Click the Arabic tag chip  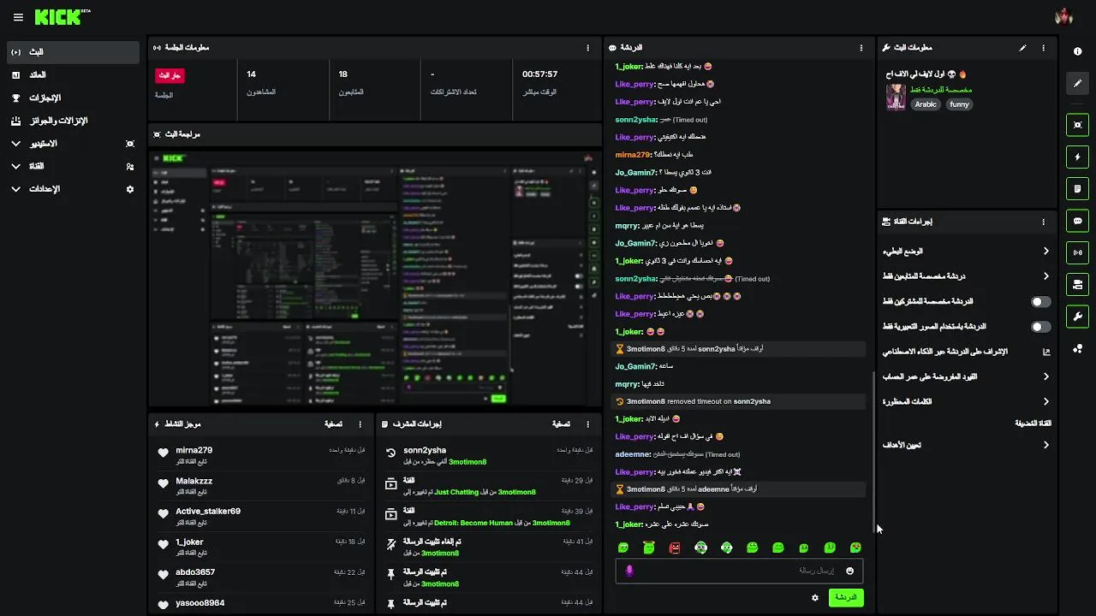click(926, 104)
